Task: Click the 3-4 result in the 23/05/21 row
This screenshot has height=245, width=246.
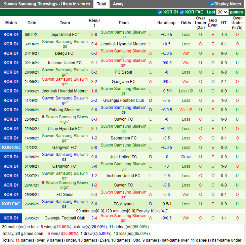Action: click(x=94, y=218)
